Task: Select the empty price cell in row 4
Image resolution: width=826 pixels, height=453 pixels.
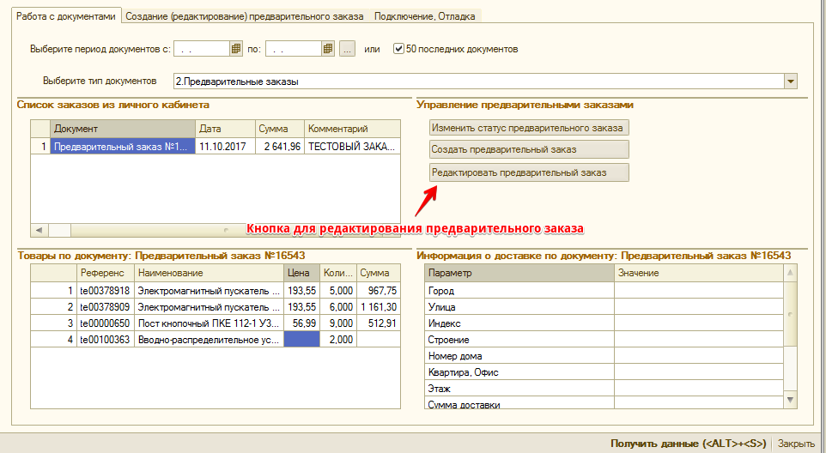Action: tap(301, 340)
